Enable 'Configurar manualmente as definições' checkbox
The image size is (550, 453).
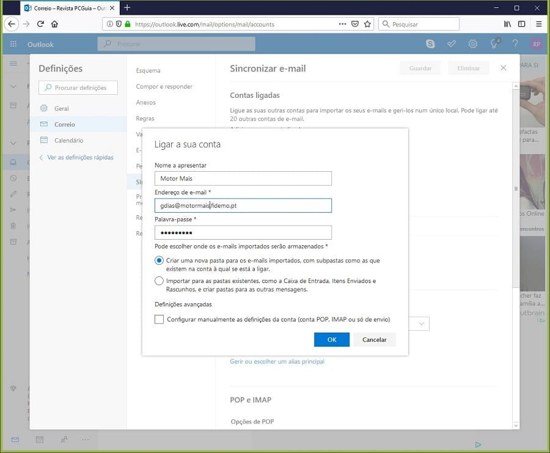(159, 319)
